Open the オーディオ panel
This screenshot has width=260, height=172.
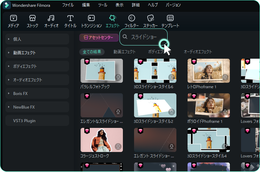coord(51,21)
